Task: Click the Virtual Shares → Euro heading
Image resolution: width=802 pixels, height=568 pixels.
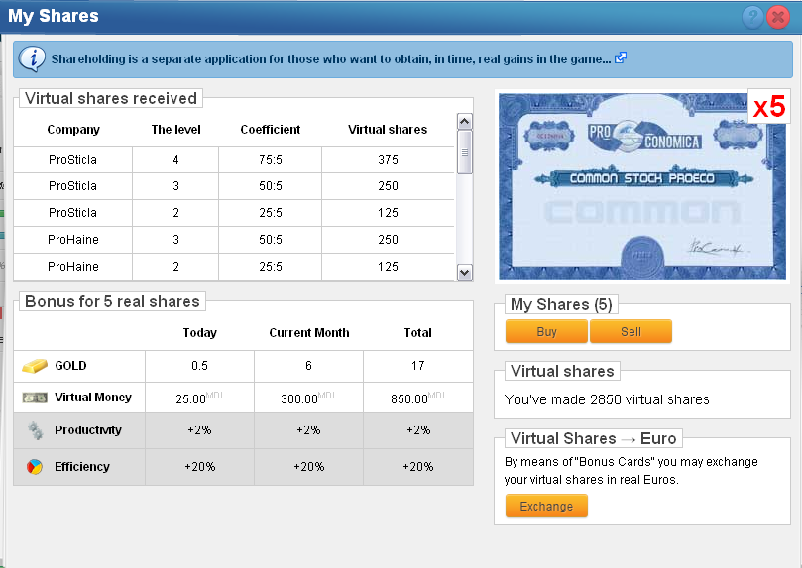Action: click(x=593, y=438)
